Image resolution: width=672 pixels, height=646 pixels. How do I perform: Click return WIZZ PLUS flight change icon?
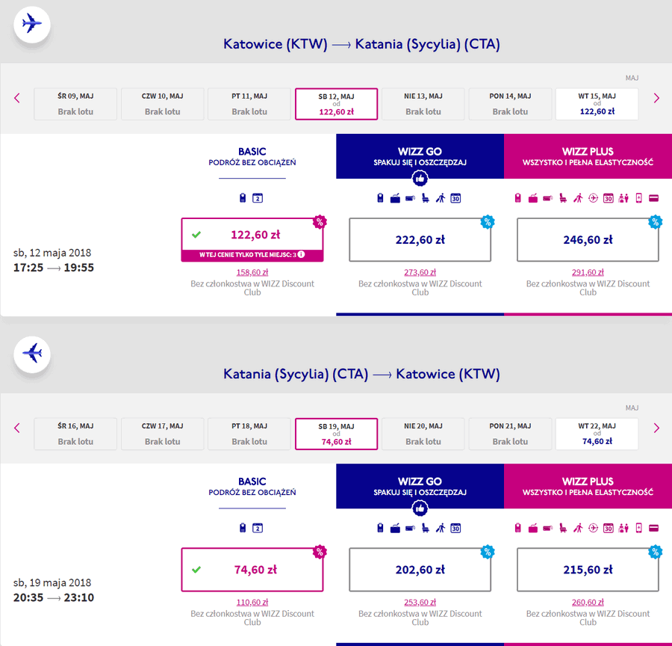click(593, 528)
